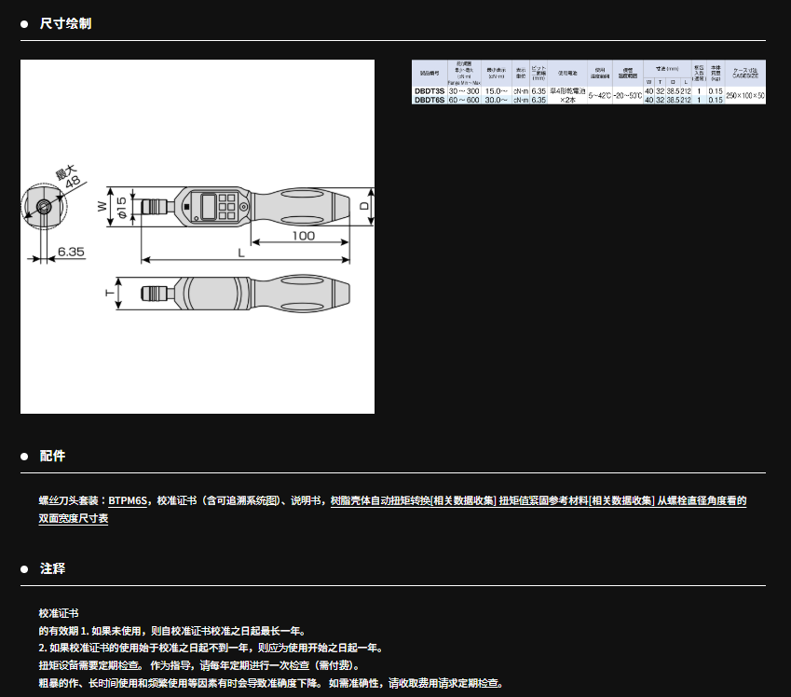
Task: Open the 从螺栓直径角度看的 width table link
Action: 701,501
